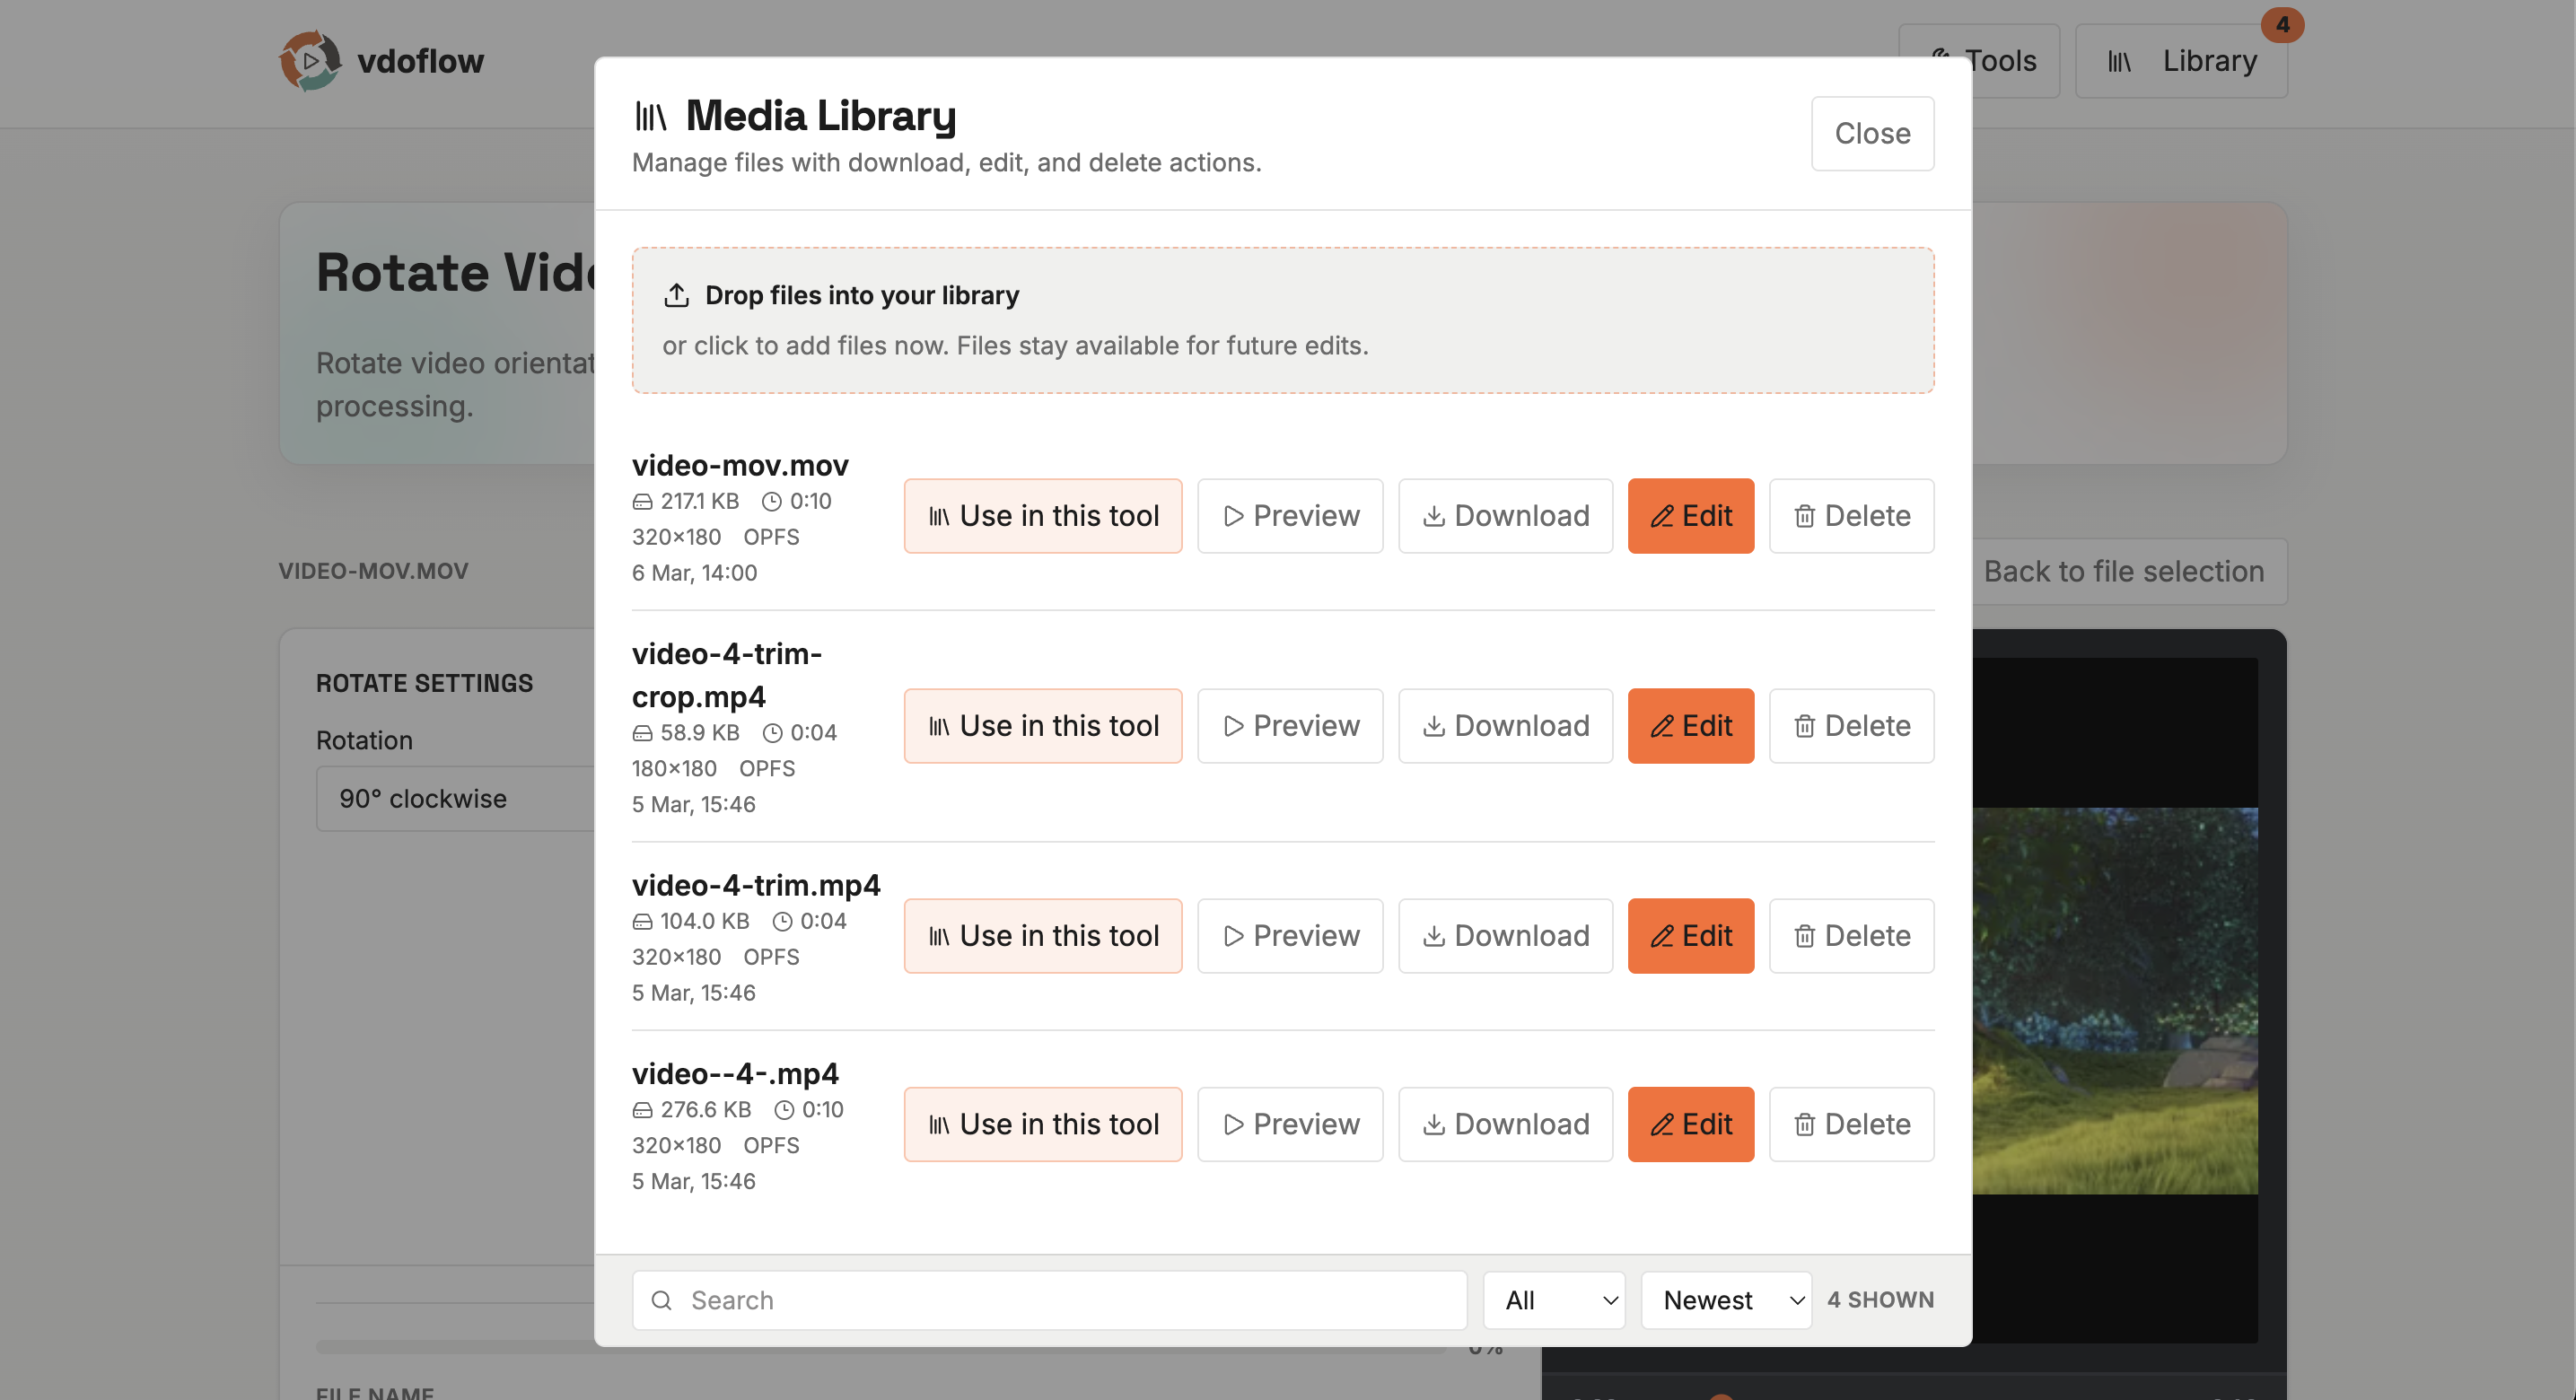Click the library Search field
The width and height of the screenshot is (2576, 1400).
tap(1050, 1300)
